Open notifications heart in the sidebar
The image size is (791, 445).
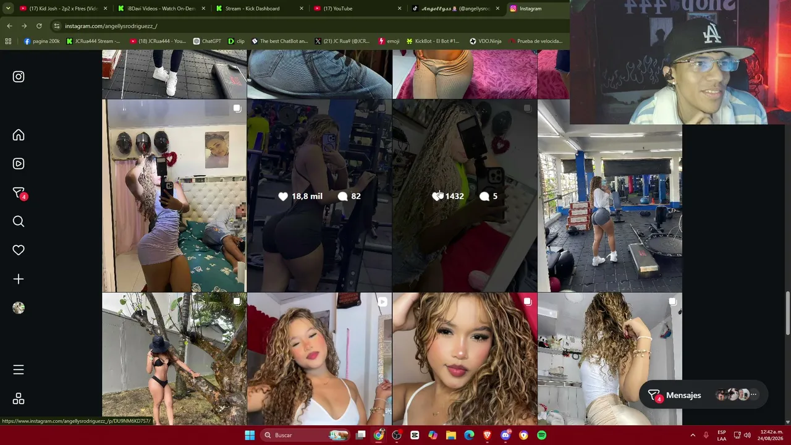tap(19, 250)
